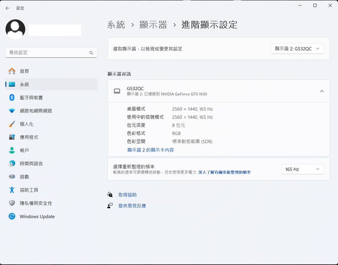Screen dimensions: 338x265
Task: Click the 首頁 home icon
Action: click(x=12, y=71)
